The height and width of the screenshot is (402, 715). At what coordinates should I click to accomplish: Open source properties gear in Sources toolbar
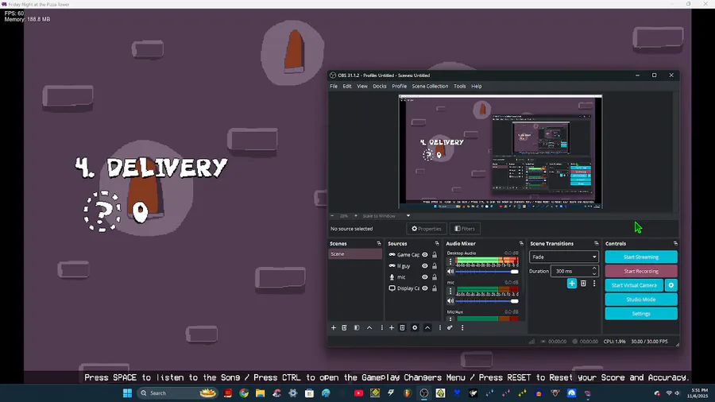pos(415,327)
